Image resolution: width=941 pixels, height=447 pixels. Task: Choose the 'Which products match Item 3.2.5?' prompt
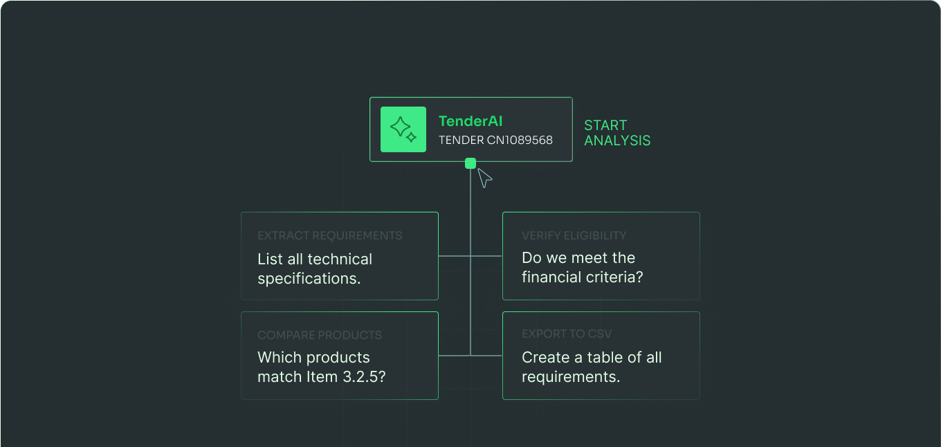tap(321, 367)
